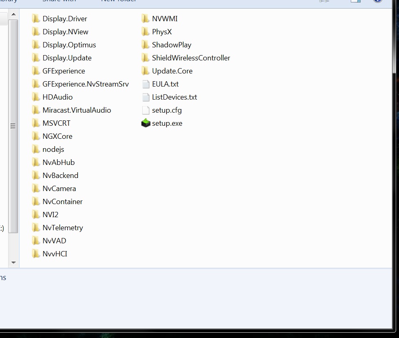
Task: Select the file name EULA.txt
Action: click(165, 84)
